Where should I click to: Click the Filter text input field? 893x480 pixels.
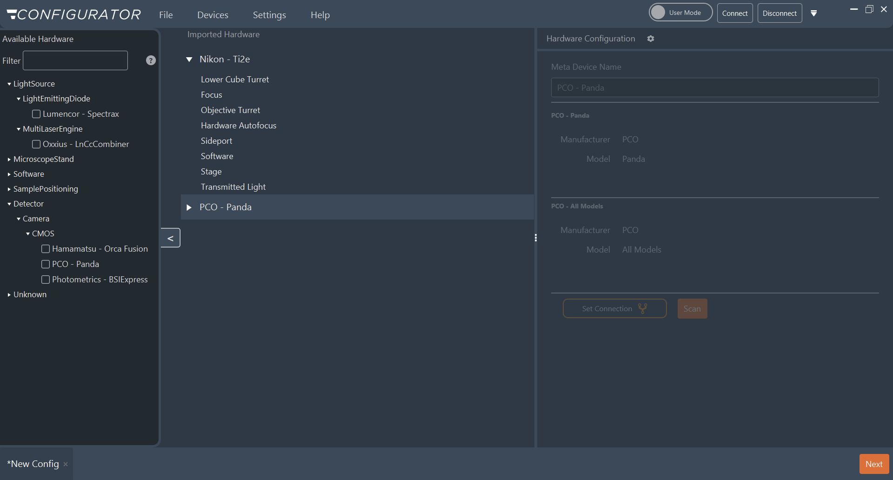(75, 60)
